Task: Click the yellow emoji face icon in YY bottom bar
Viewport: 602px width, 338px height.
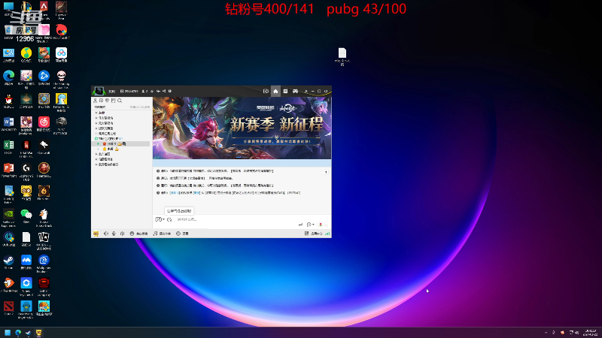Action: coord(96,234)
